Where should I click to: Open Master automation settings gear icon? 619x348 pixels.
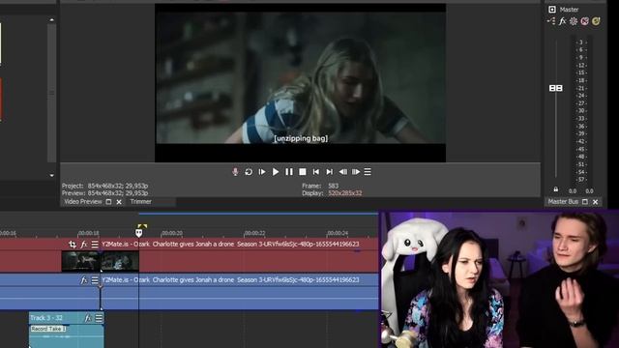click(574, 21)
